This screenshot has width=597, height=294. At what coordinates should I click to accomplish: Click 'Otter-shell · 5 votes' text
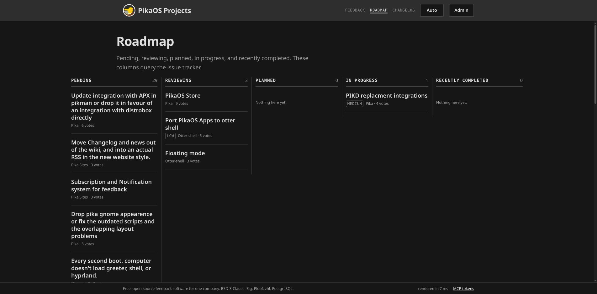click(195, 136)
